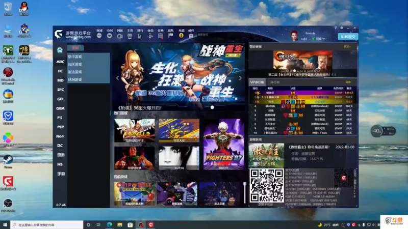
Task: Select GB in platform sidebar
Action: click(60, 99)
